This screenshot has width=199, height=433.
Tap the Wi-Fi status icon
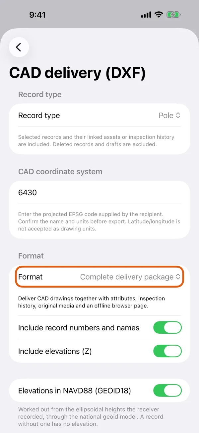pyautogui.click(x=159, y=15)
